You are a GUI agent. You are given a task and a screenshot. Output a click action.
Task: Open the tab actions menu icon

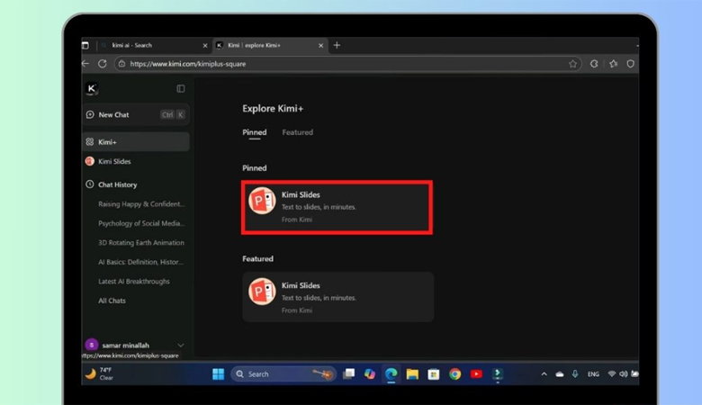click(x=85, y=45)
